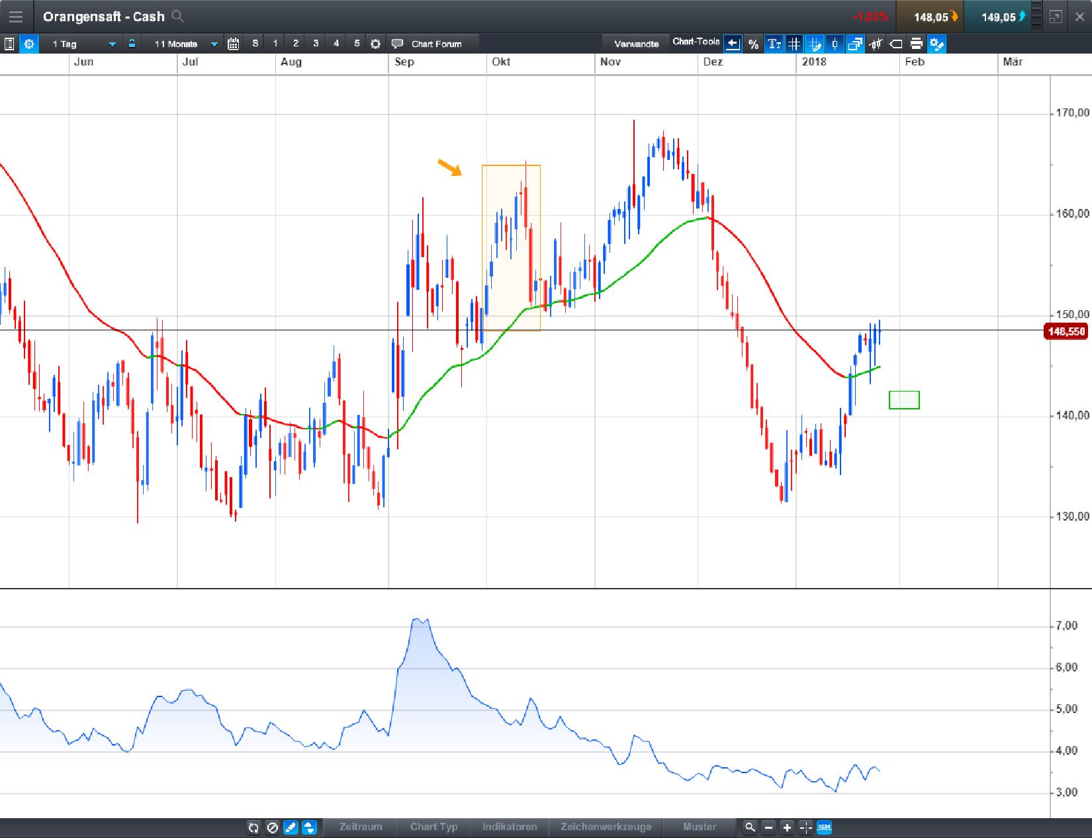Click the zoom out minus control at bottom
Screen dimensions: 1092x838
pos(768,827)
